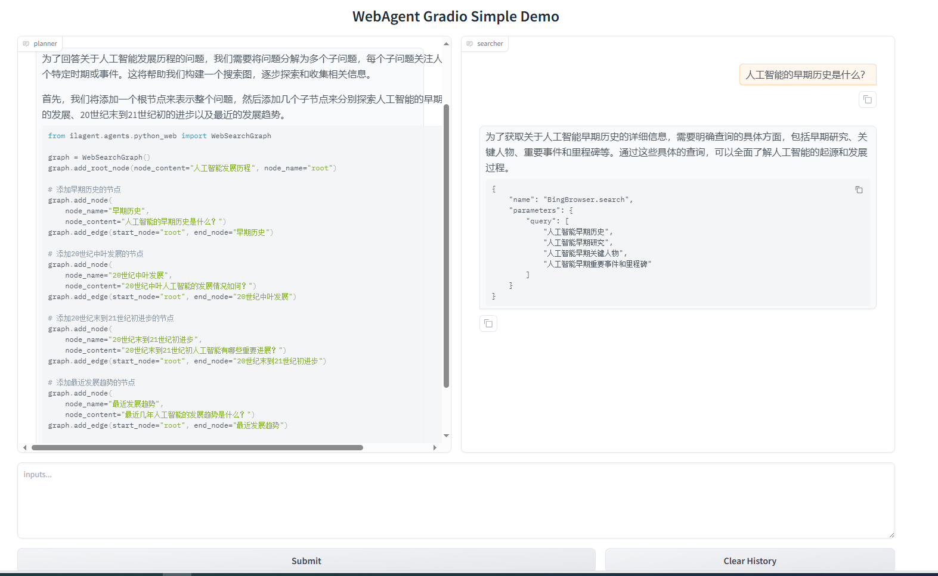Click the planner scroll right arrow
This screenshot has width=938, height=576.
tap(435, 447)
